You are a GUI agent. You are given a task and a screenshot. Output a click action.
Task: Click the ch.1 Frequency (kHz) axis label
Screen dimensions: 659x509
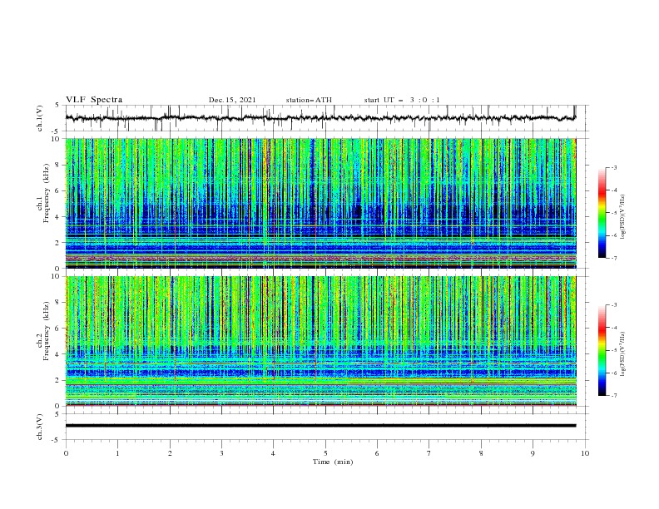tap(42, 194)
